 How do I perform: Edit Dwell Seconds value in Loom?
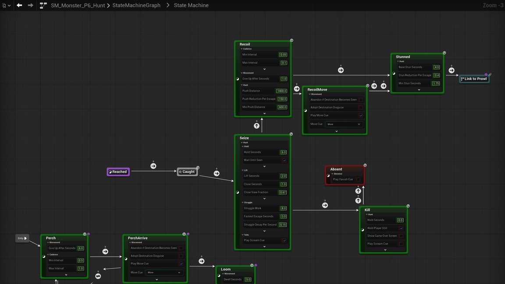[248, 280]
